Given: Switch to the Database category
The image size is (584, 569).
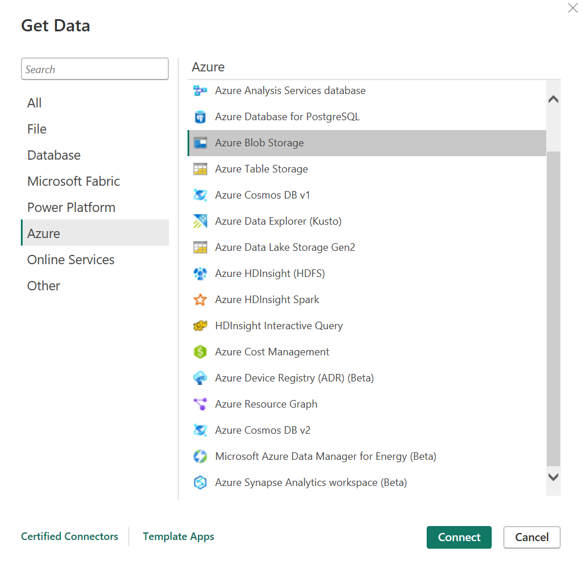Looking at the screenshot, I should 53,155.
